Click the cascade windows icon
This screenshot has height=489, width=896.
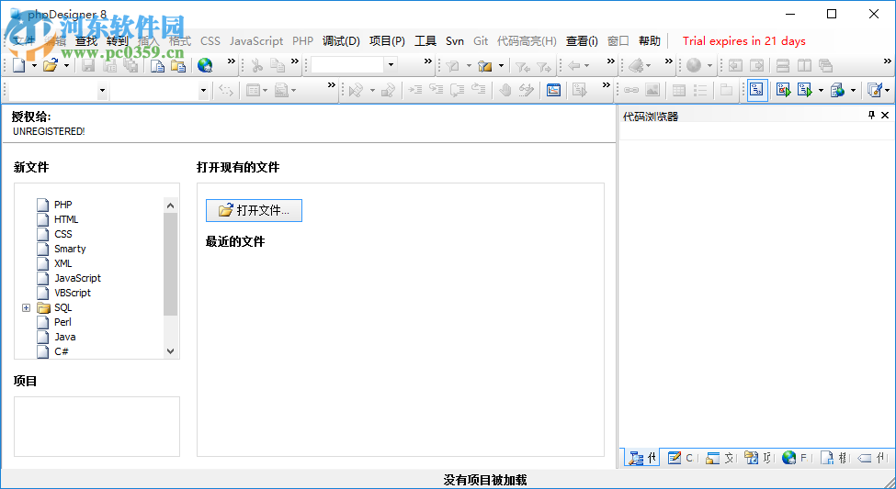pos(825,66)
